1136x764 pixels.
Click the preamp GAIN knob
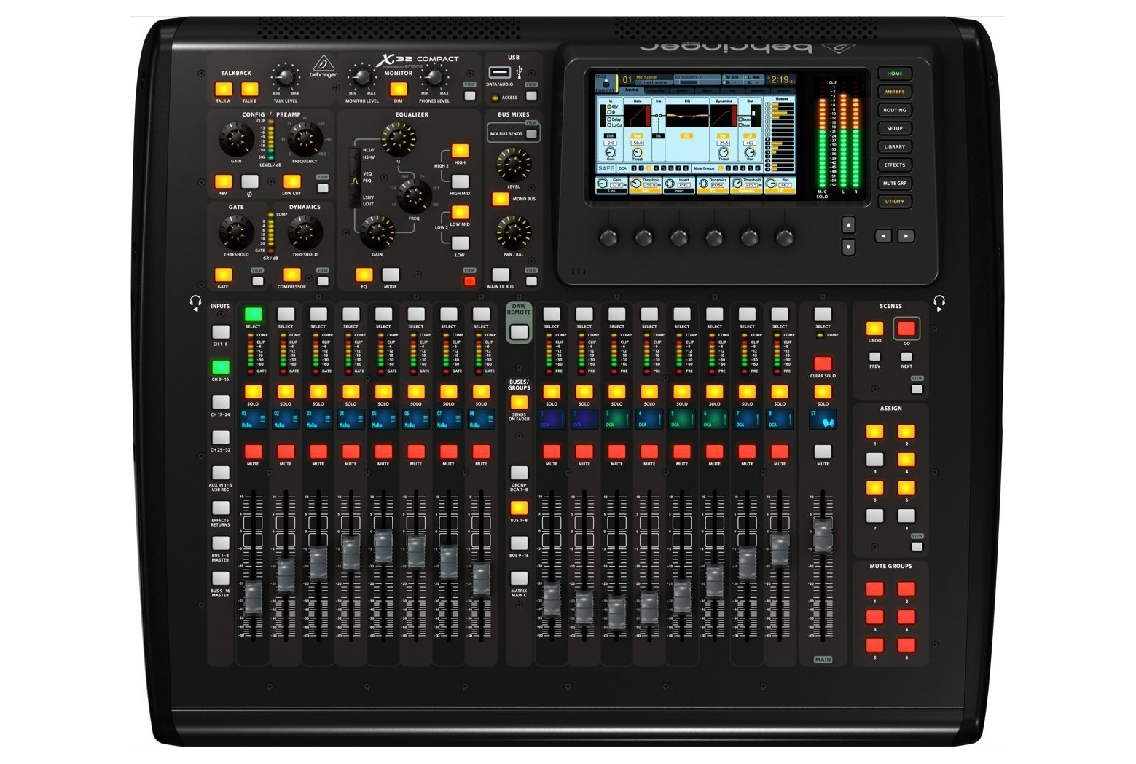[236, 138]
